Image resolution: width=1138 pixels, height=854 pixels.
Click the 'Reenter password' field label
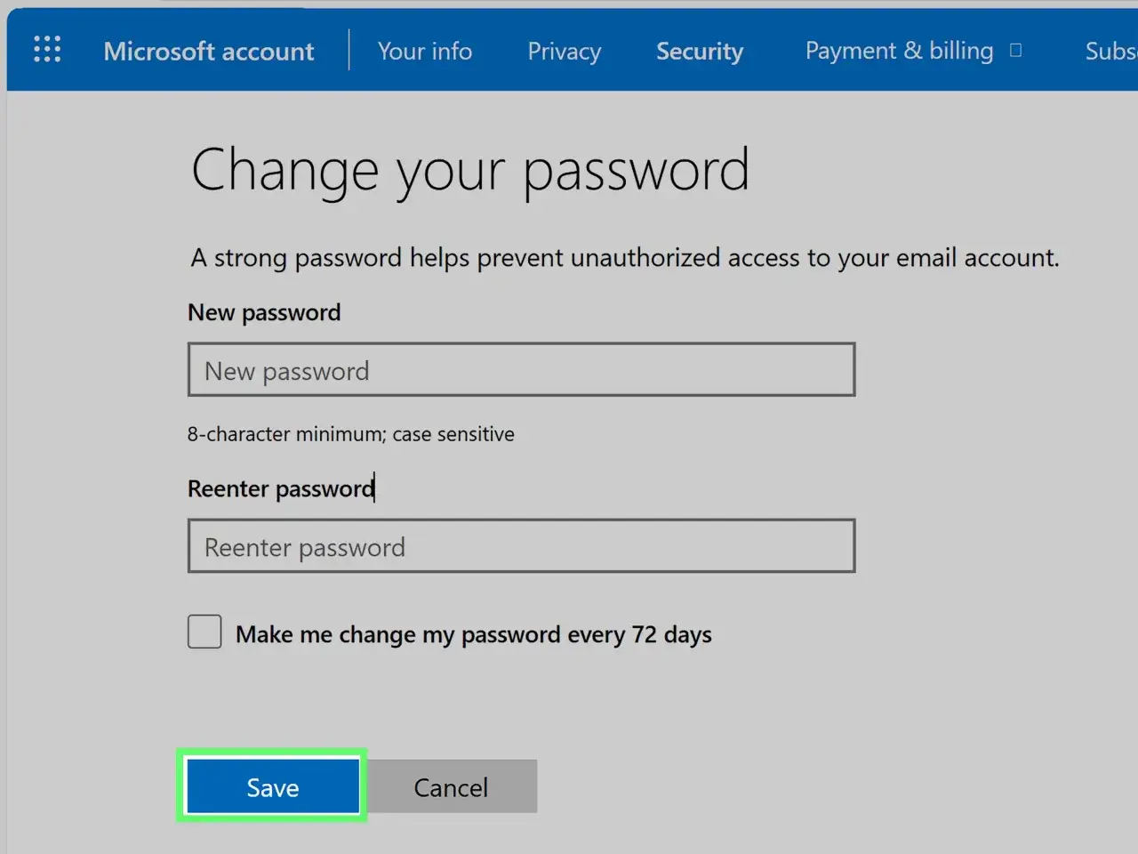pyautogui.click(x=281, y=488)
